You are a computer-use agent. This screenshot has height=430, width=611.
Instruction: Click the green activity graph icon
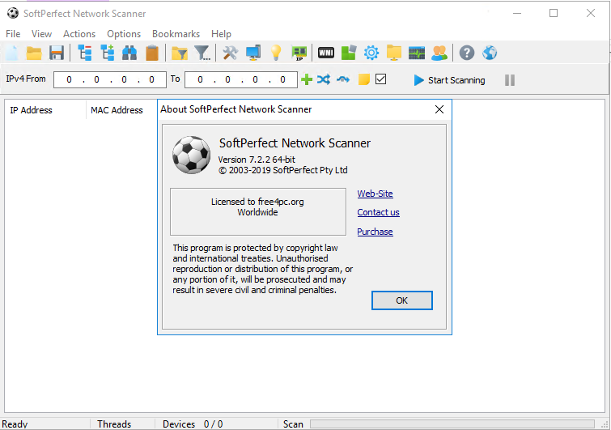(x=417, y=53)
